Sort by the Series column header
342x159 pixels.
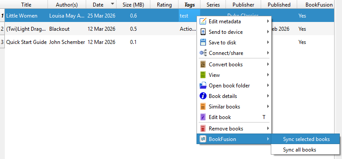pyautogui.click(x=213, y=4)
